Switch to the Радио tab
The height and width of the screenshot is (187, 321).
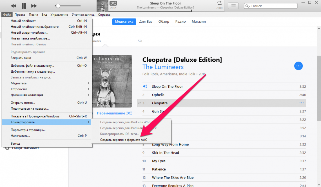coord(180,22)
